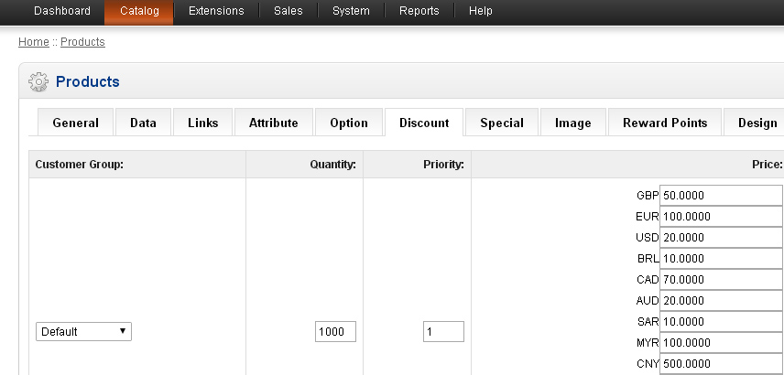The width and height of the screenshot is (784, 375).
Task: Switch to the Reward Points tab
Action: pyautogui.click(x=664, y=123)
